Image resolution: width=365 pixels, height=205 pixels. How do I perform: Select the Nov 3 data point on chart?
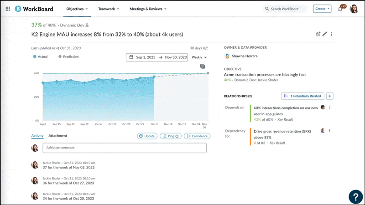[x=154, y=77]
